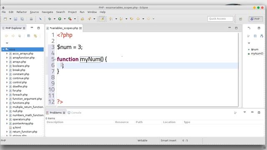Select the PHP perspective button

click(255, 19)
